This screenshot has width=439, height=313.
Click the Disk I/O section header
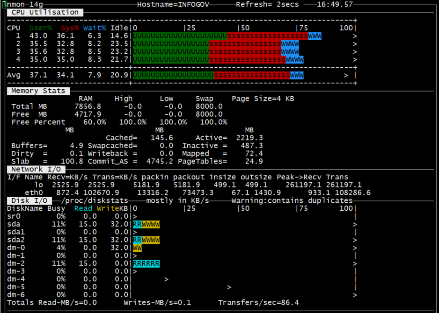[x=29, y=201]
